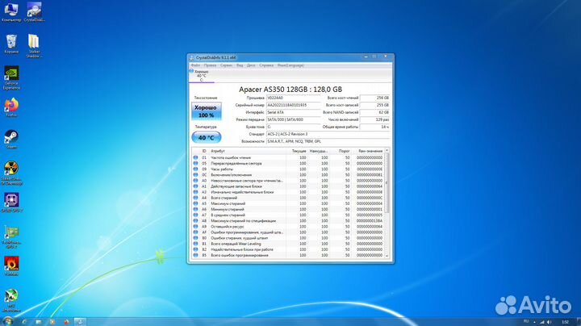Click the scroll-down arrow of the attribute list
The image size is (581, 326).
coord(387,256)
